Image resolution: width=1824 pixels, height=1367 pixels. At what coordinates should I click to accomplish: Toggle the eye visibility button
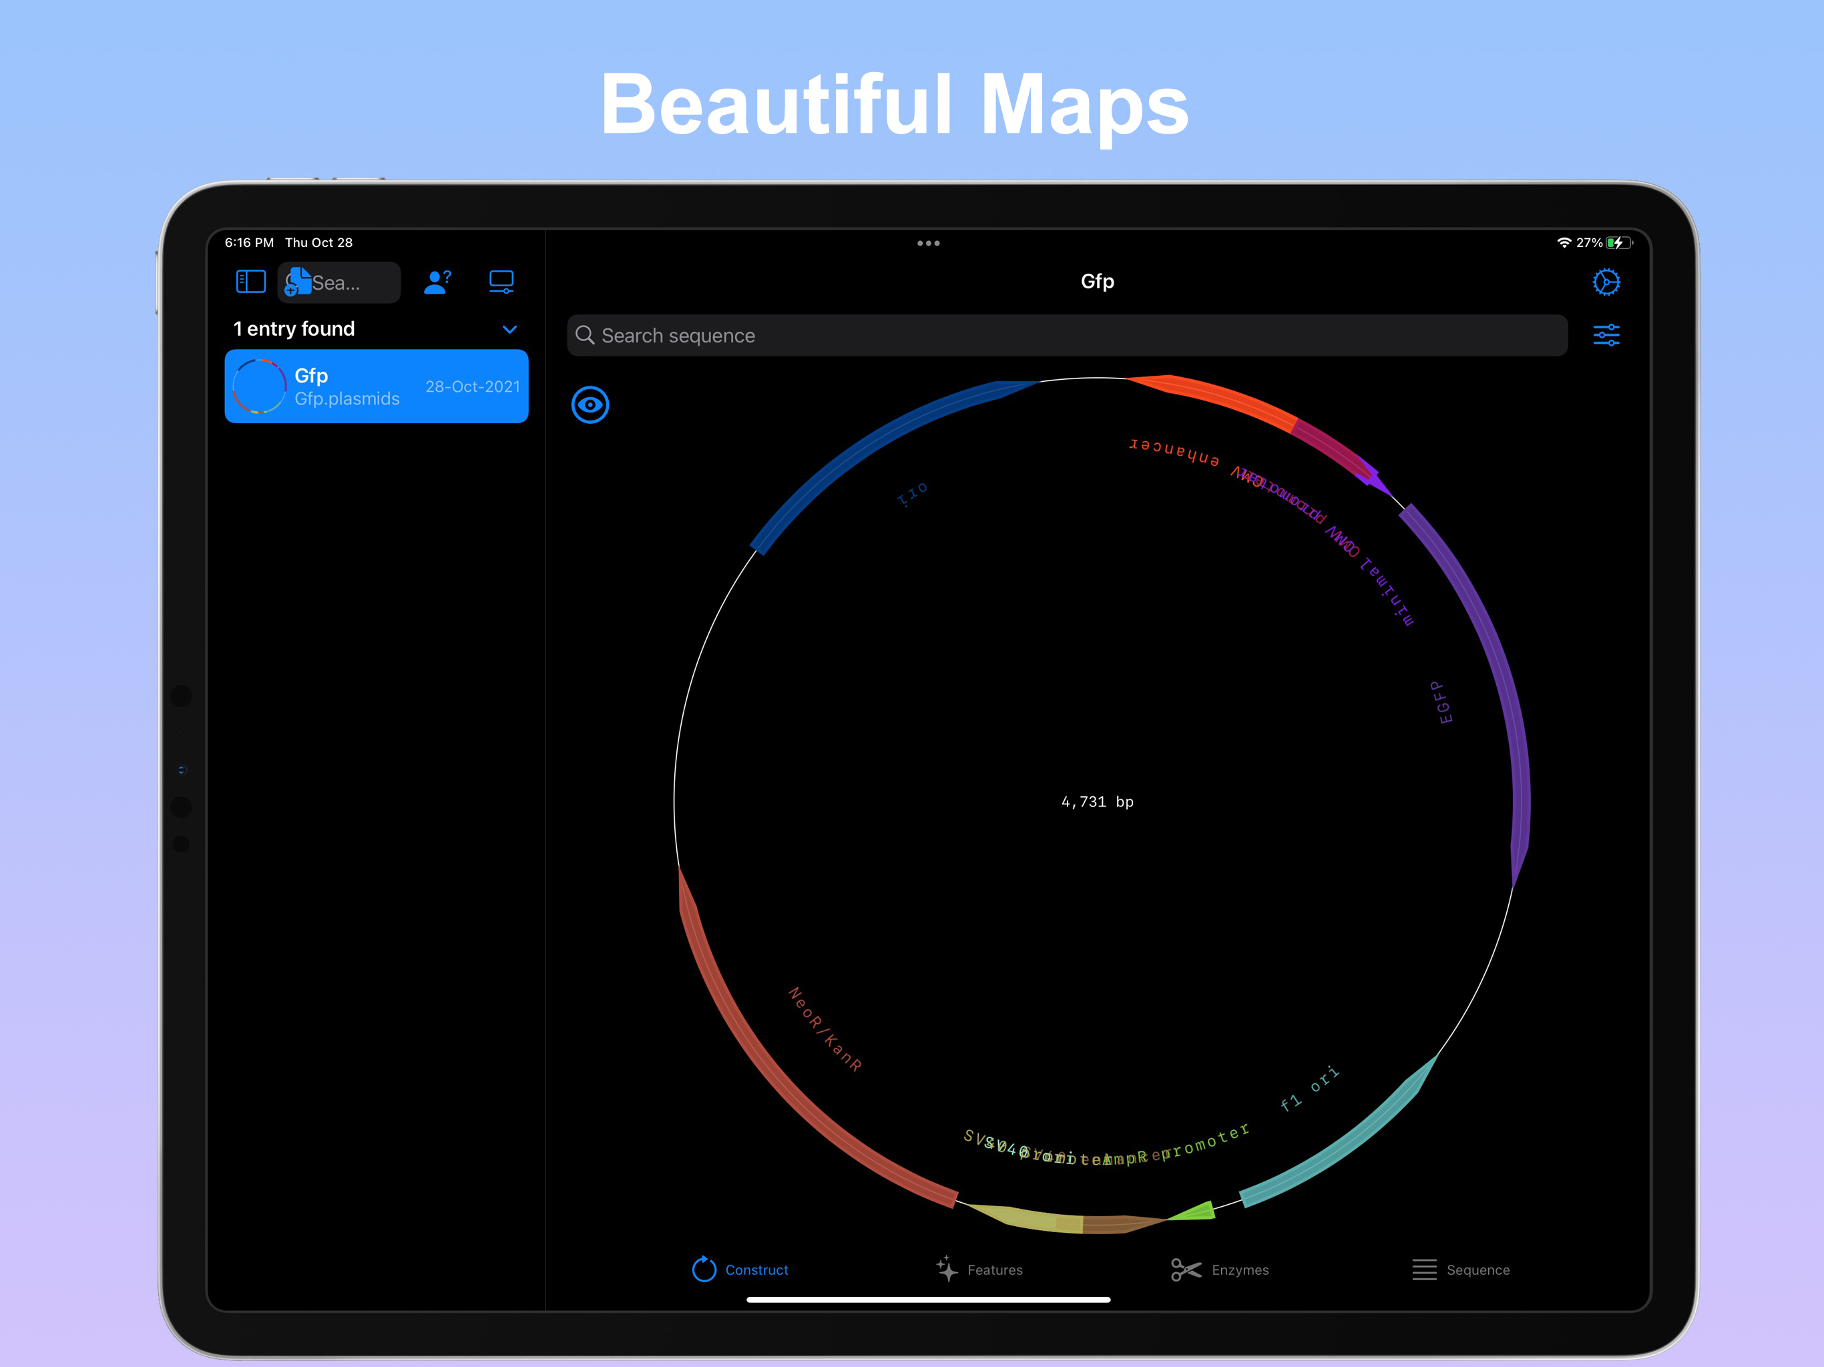click(590, 404)
